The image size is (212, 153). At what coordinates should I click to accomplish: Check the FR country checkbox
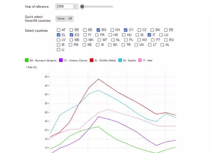coord(97,35)
